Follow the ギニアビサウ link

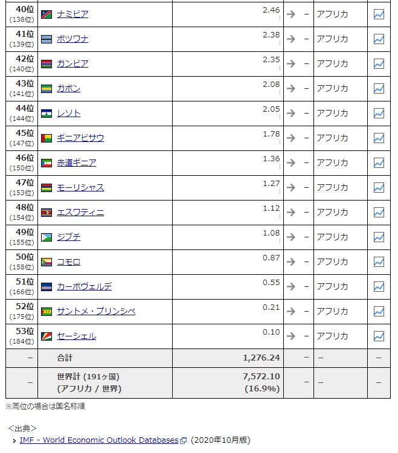[80, 138]
